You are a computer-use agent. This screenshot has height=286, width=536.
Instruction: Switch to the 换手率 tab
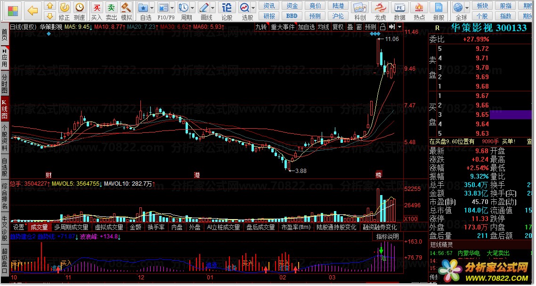pyautogui.click(x=156, y=227)
